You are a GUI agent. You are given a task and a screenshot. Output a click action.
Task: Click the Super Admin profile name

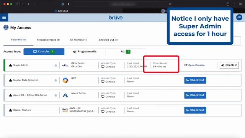tap(21, 65)
